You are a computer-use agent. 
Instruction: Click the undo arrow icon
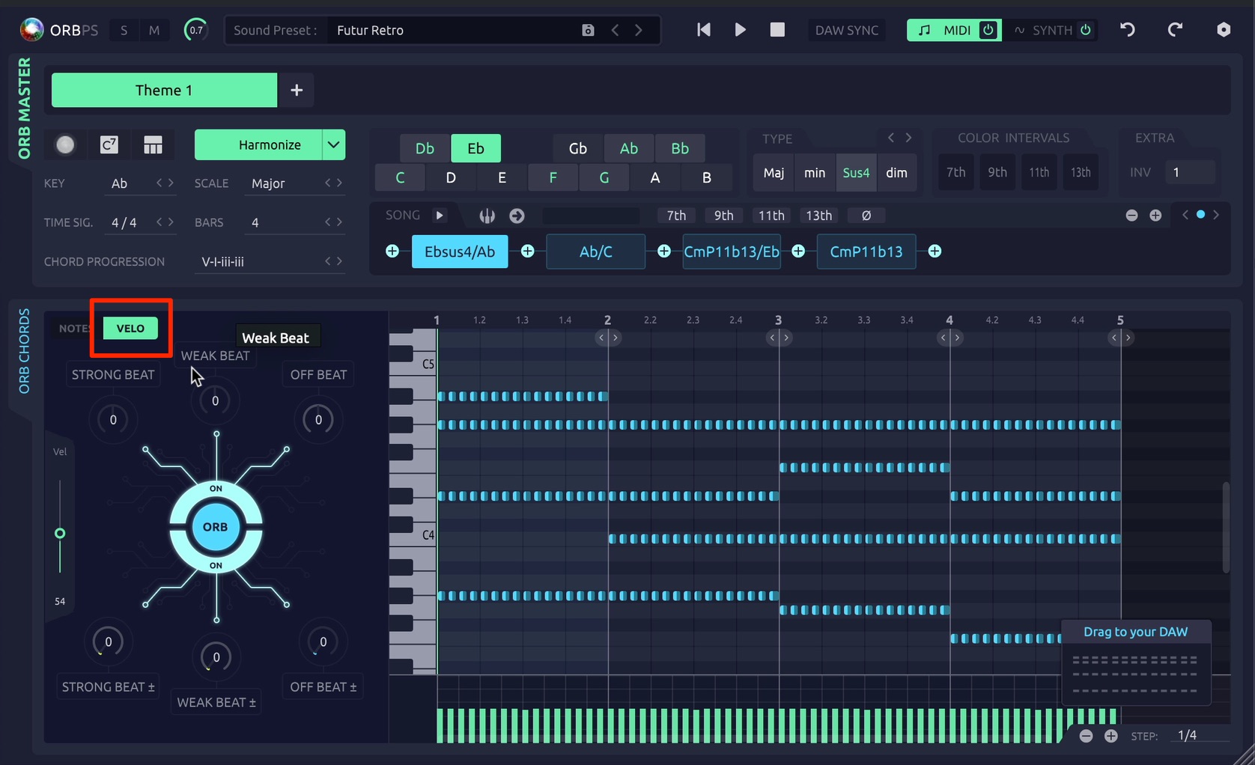(1127, 29)
